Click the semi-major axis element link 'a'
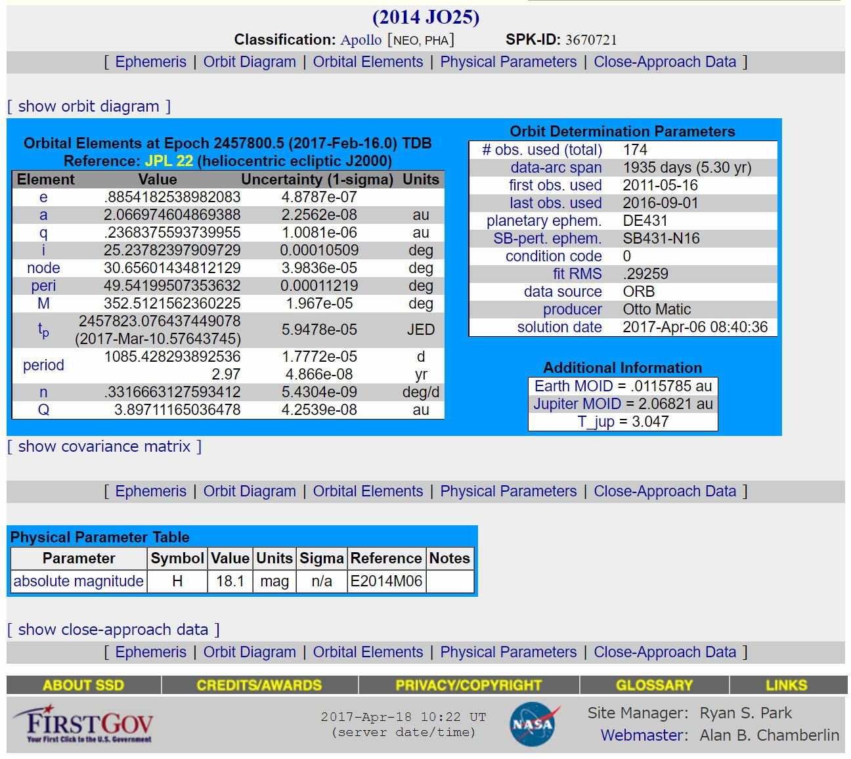This screenshot has height=759, width=851. click(43, 215)
